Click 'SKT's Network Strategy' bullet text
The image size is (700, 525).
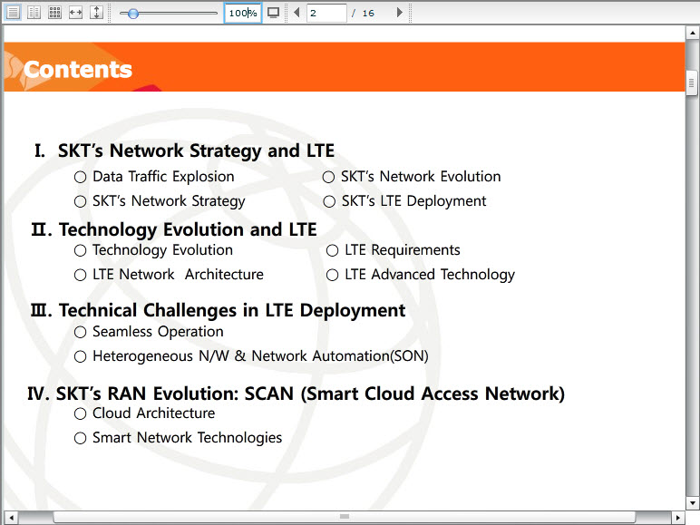tap(169, 201)
